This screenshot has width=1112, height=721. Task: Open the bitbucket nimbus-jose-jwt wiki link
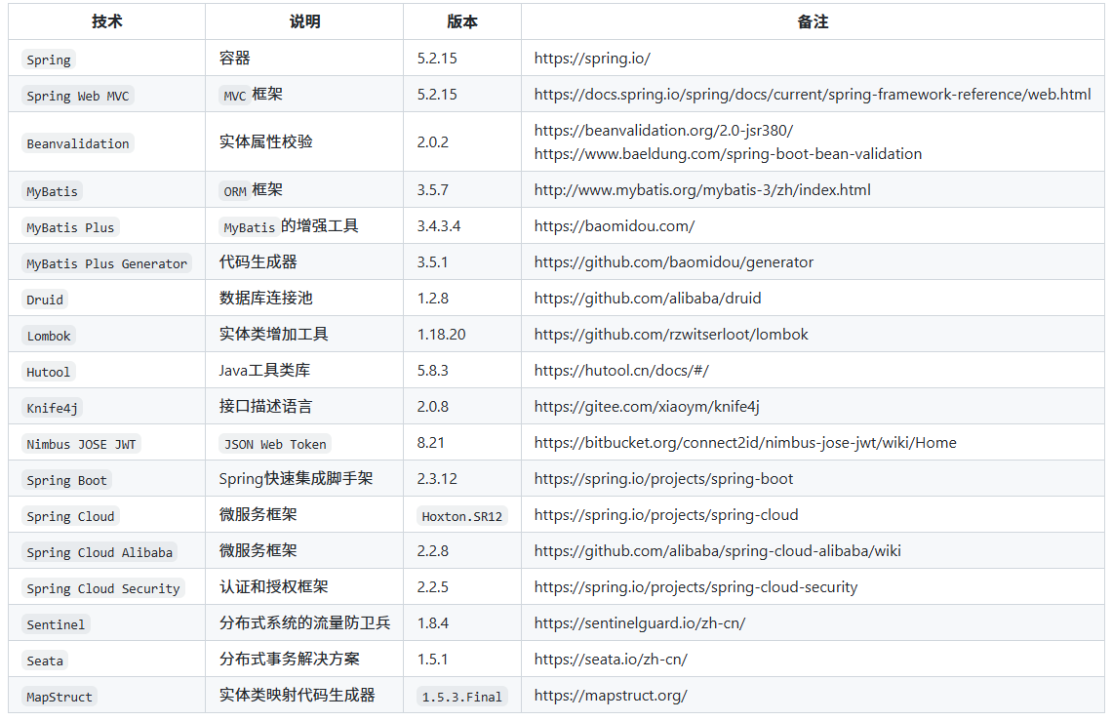pos(745,444)
